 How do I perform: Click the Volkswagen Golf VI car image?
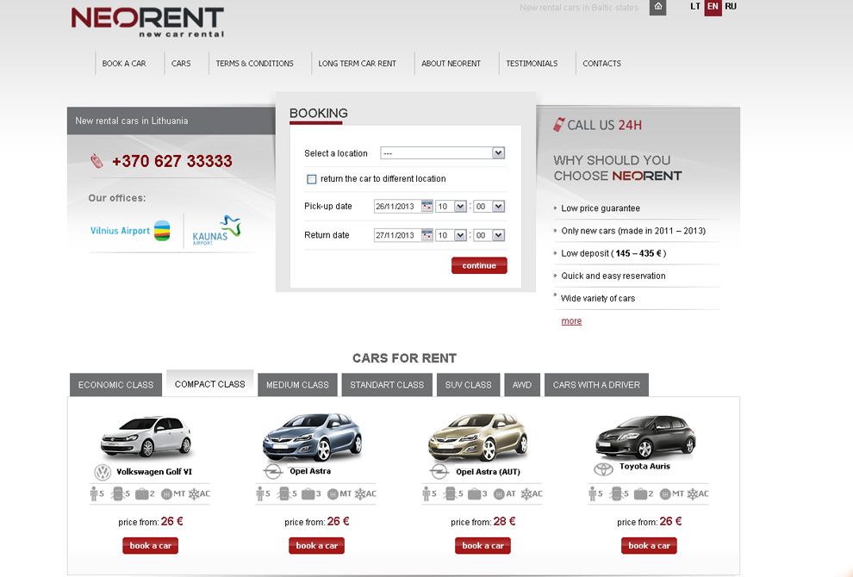tap(146, 436)
